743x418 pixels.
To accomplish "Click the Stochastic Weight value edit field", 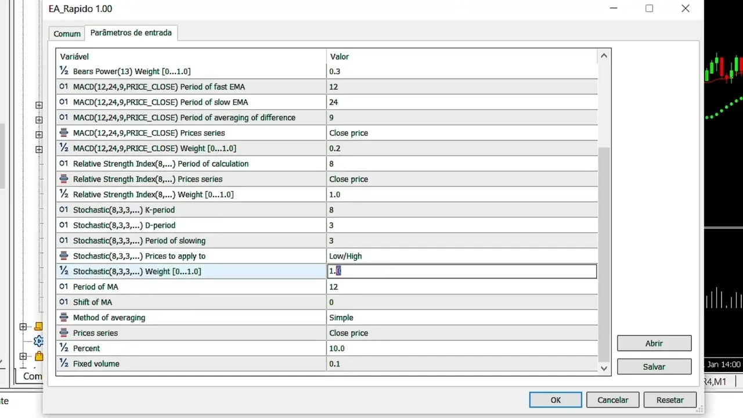I will tap(462, 271).
